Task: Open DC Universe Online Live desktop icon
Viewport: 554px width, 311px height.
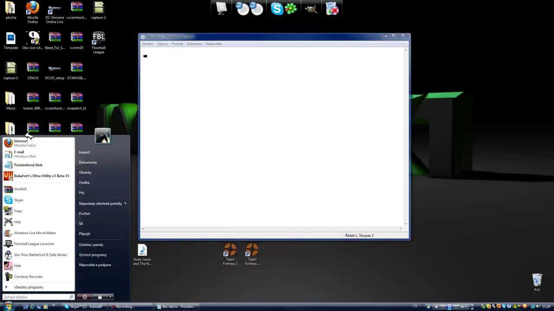Action: click(55, 13)
